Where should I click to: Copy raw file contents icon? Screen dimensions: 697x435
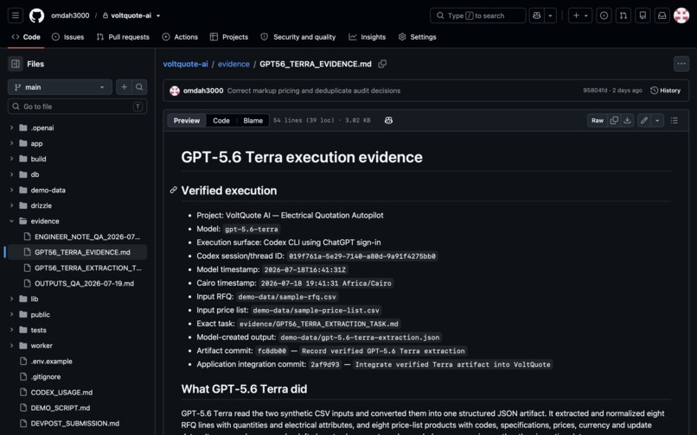click(x=614, y=121)
